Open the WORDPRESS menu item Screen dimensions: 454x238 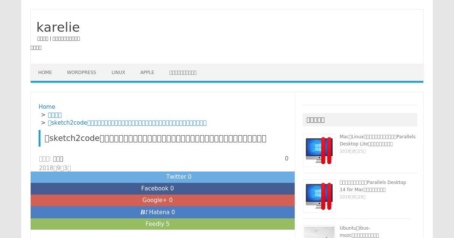[x=81, y=73]
